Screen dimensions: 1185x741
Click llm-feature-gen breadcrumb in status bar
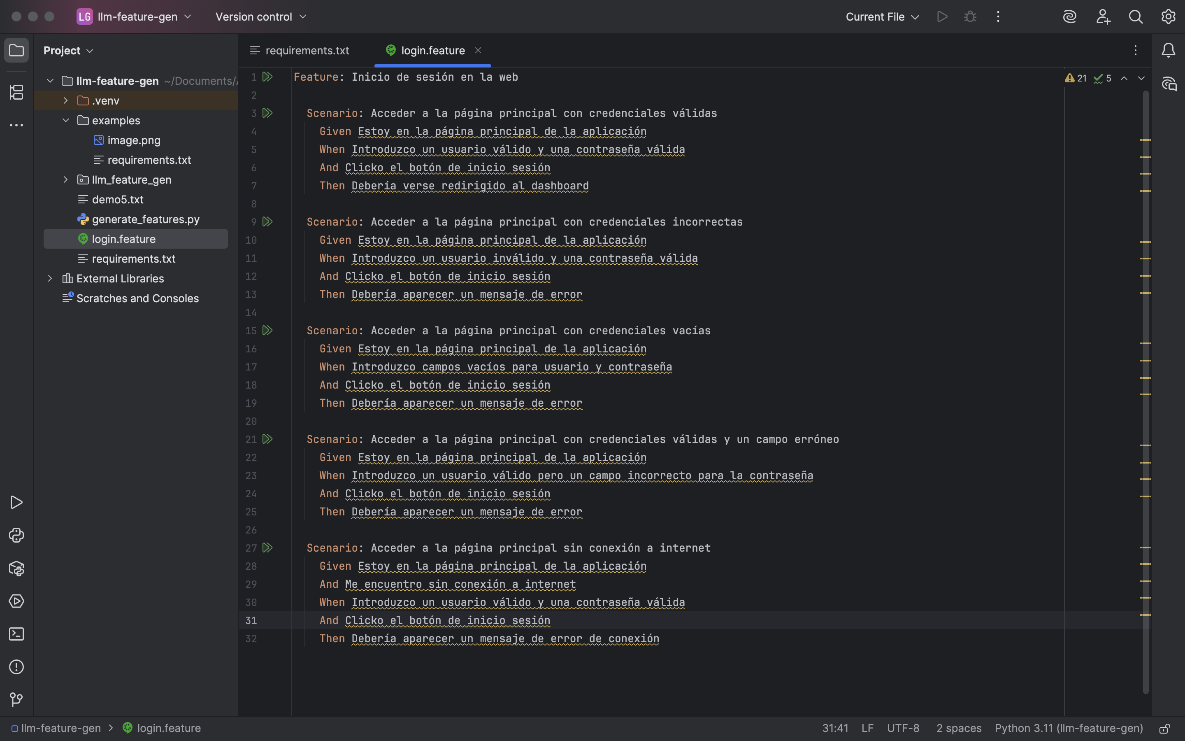coord(56,728)
